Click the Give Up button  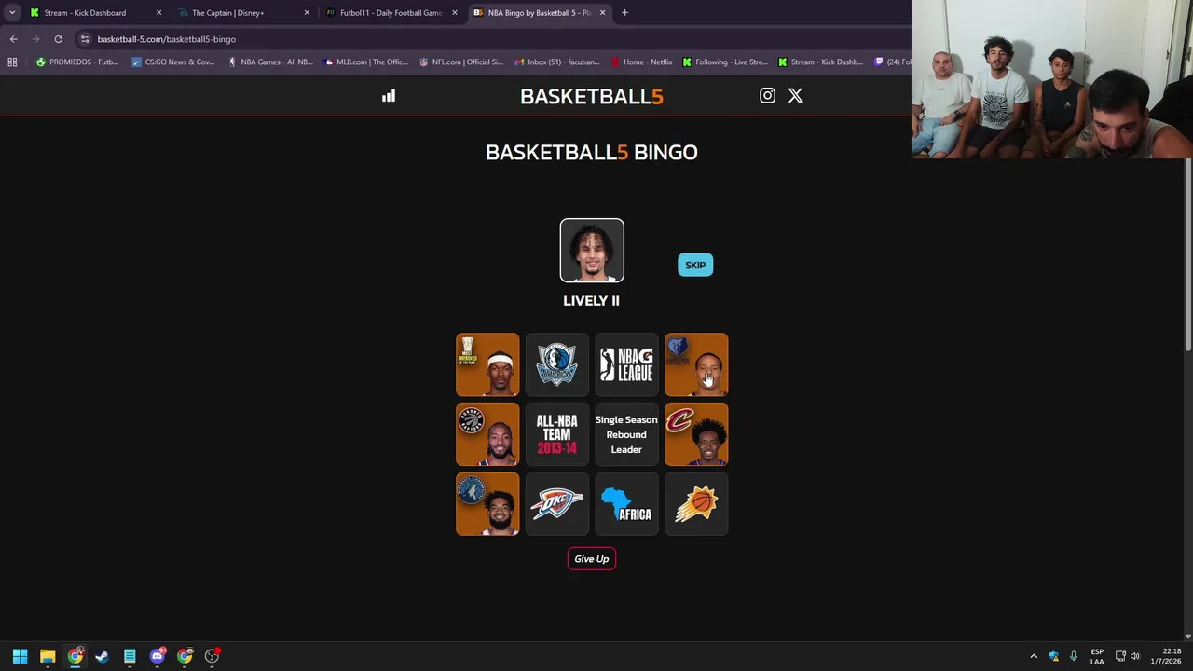click(x=592, y=558)
